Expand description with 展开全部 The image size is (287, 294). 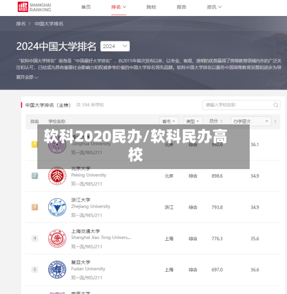pyautogui.click(x=27, y=77)
